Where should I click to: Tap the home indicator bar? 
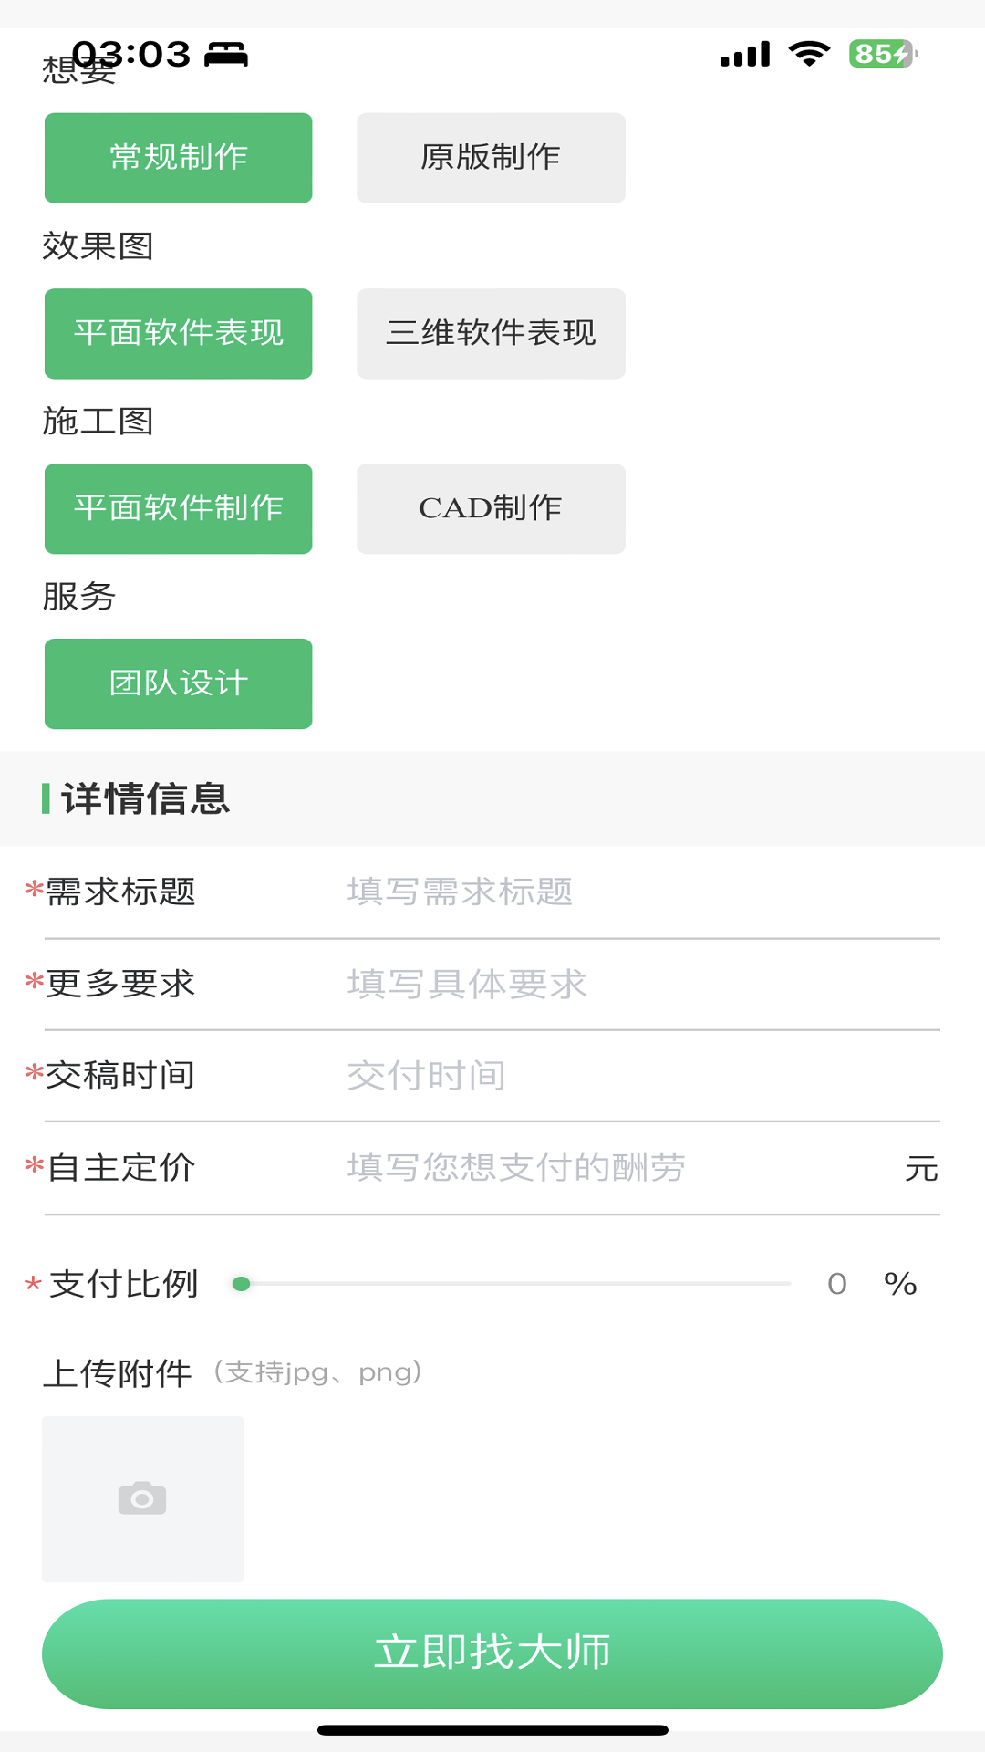493,1730
